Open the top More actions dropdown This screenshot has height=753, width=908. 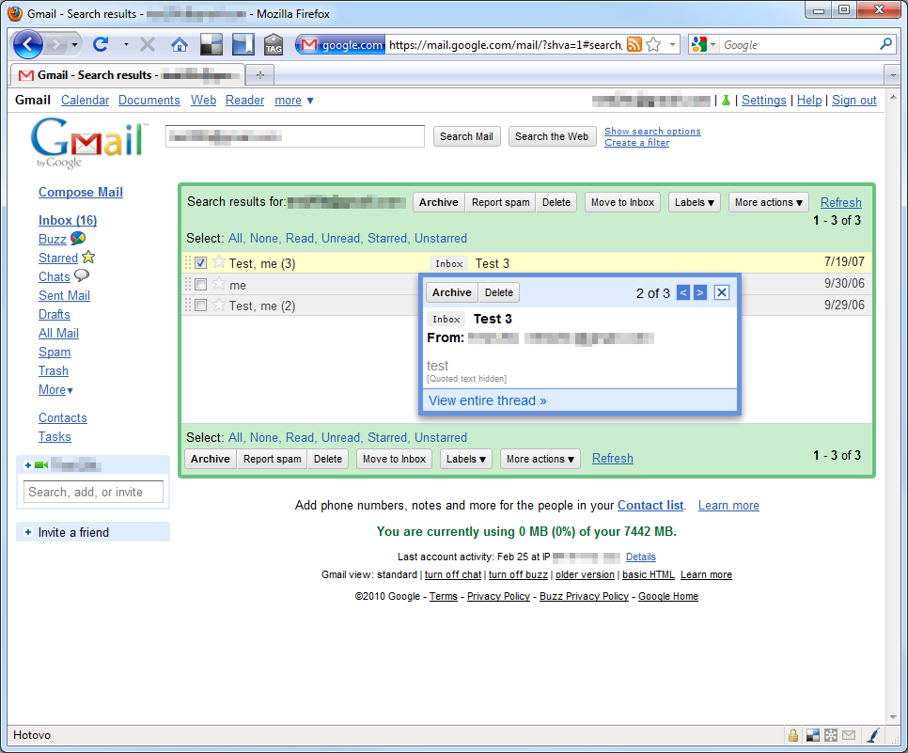tap(769, 202)
